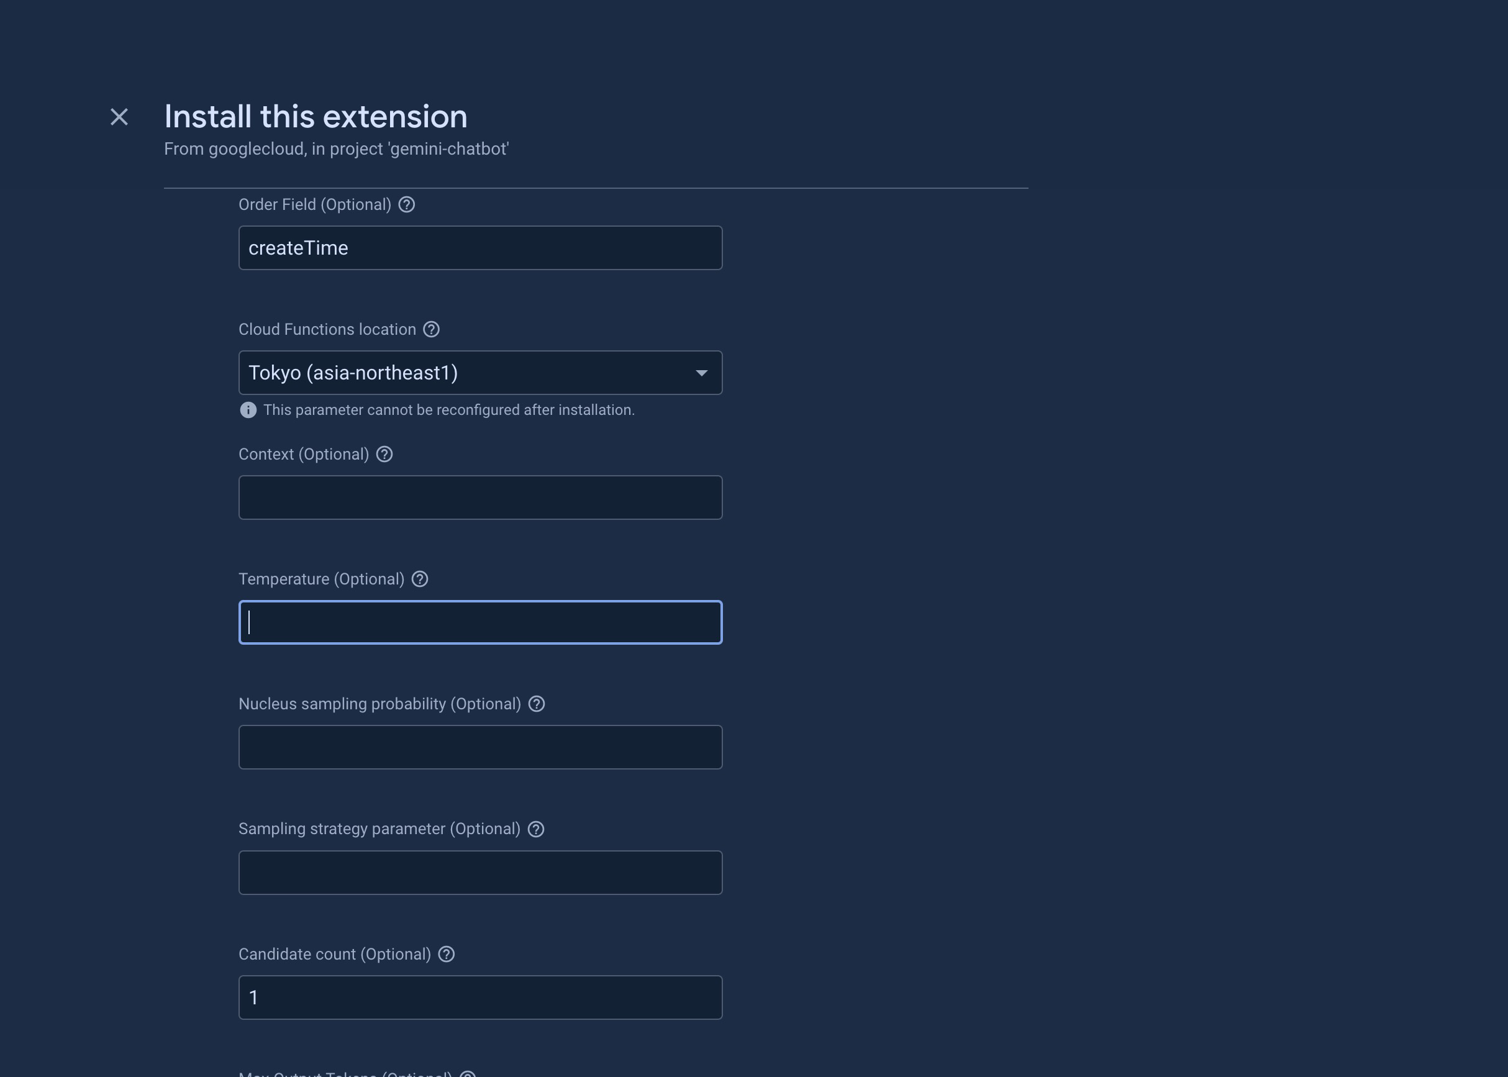The image size is (1508, 1077).
Task: Open help for Order Field
Action: point(407,205)
